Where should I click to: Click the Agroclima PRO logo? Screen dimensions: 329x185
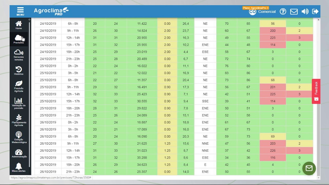pos(51,11)
